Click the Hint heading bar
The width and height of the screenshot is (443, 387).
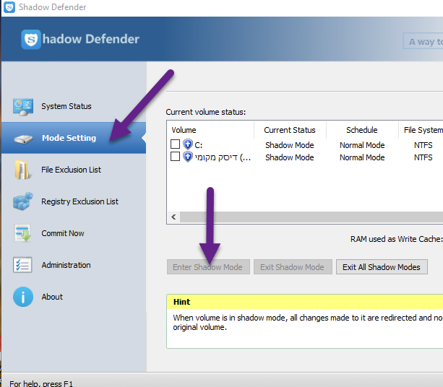click(x=305, y=302)
